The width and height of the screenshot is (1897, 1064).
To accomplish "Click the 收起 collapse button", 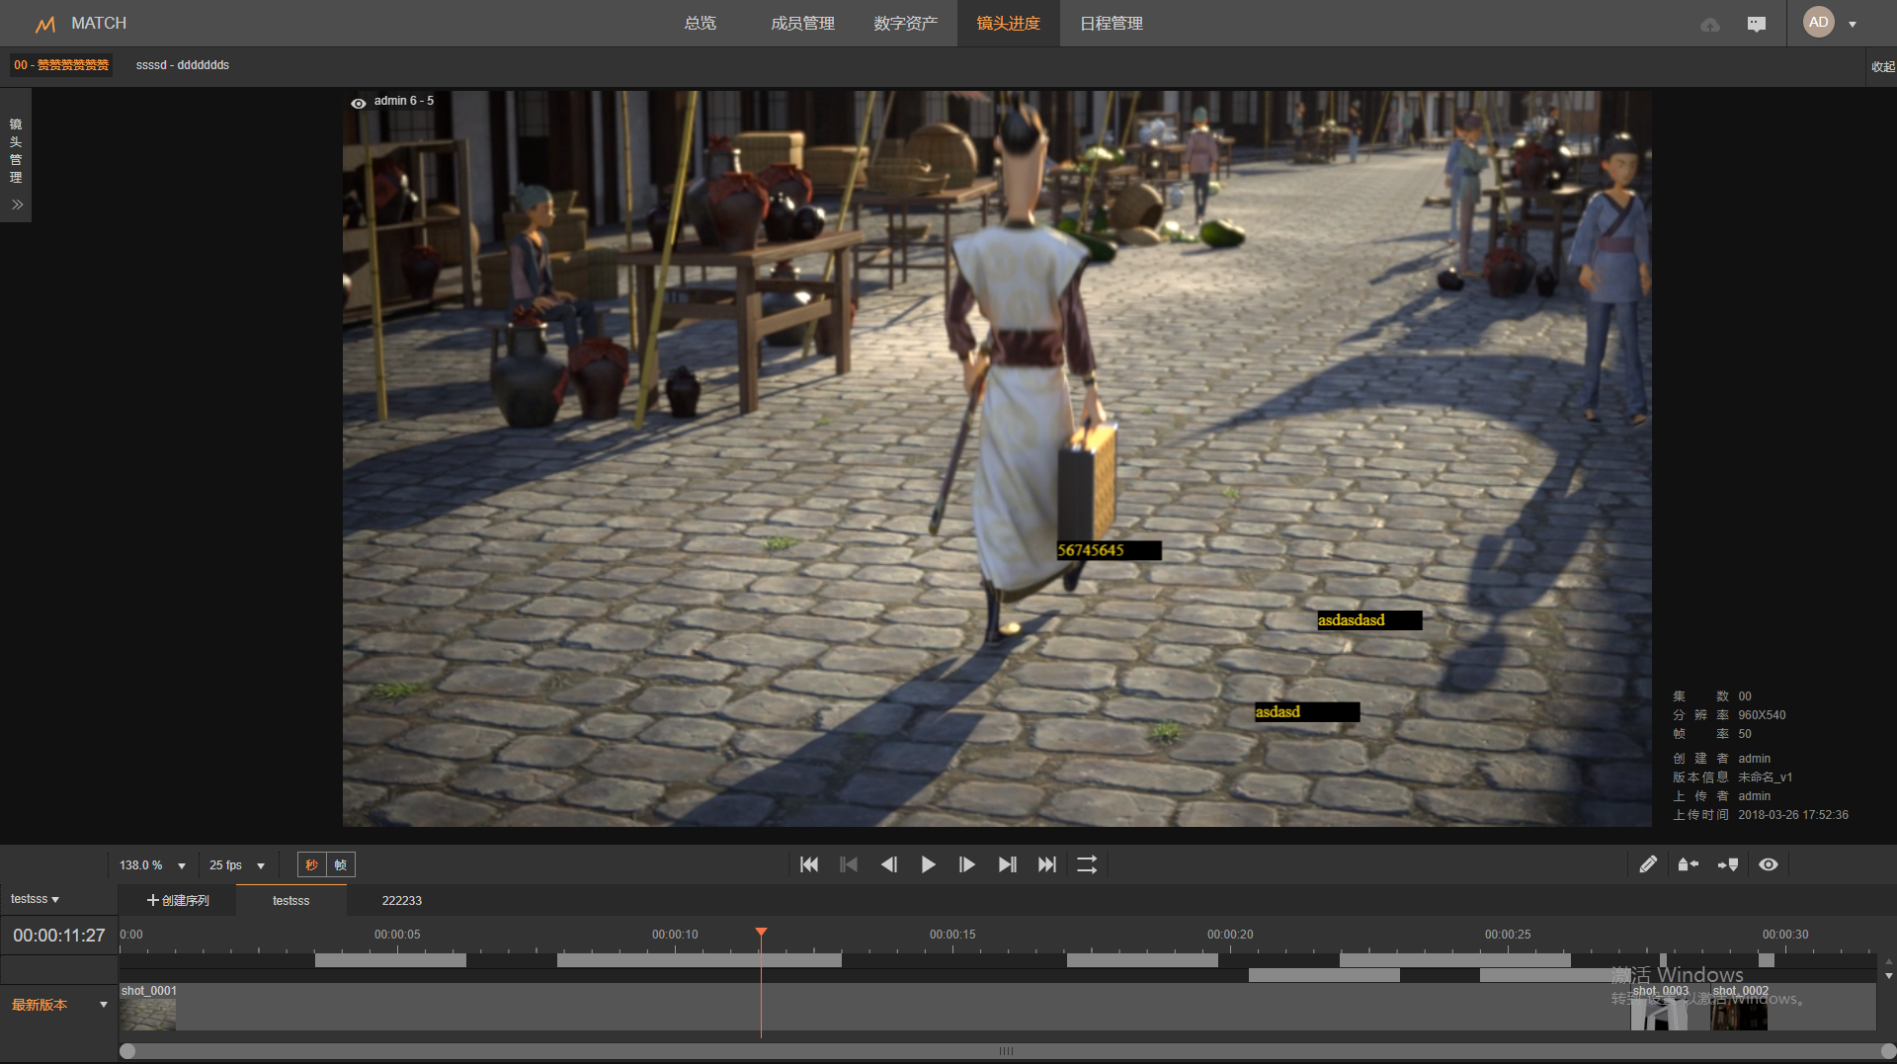I will 1882,67.
